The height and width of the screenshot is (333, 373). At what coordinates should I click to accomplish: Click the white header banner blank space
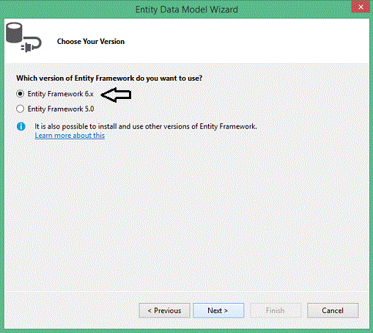tap(244, 41)
